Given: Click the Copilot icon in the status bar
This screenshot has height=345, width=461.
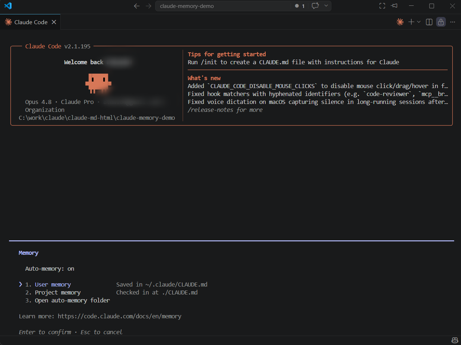Looking at the screenshot, I should click(455, 340).
